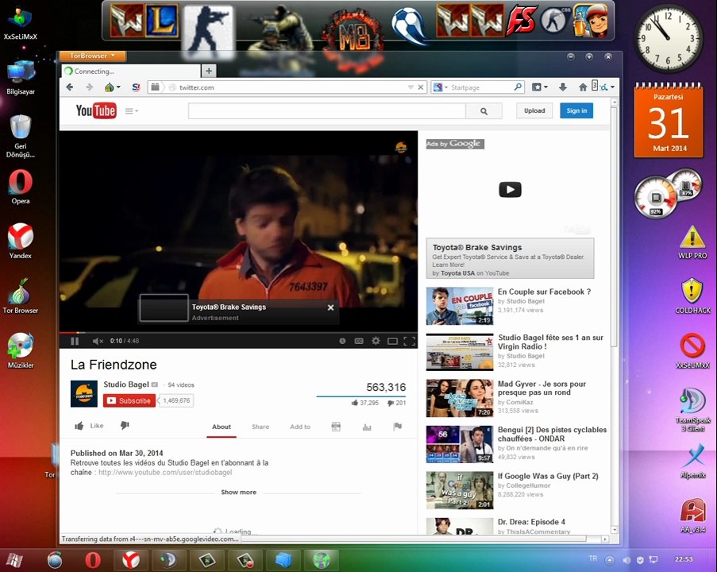Toggle closed captions CC button
Screen dimensions: 717x572
[x=359, y=341]
